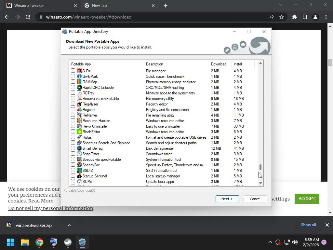Click the QwikMark app icon
The height and width of the screenshot is (250, 333).
[79, 76]
